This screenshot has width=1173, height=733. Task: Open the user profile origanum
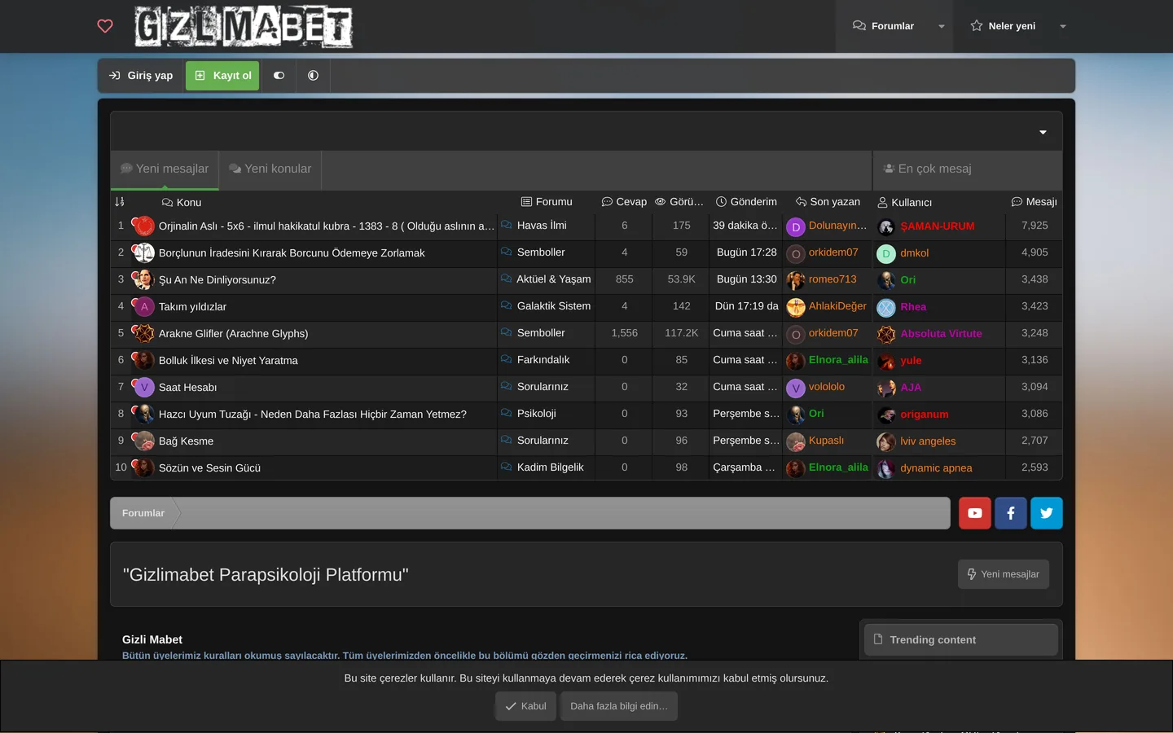coord(925,415)
